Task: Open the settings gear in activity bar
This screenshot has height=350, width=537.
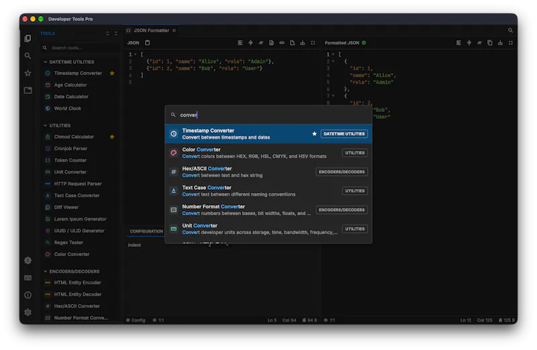Action: tap(28, 312)
